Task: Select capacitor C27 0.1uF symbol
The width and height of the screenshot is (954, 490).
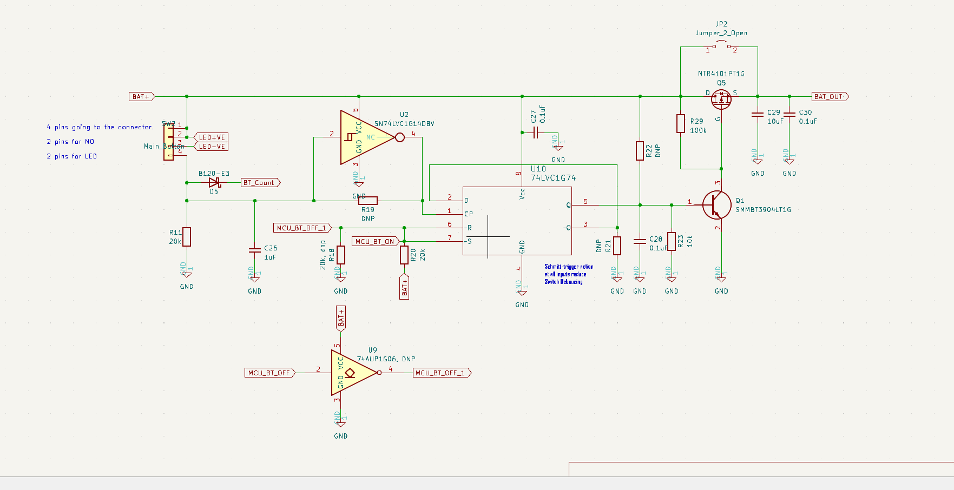Action: pyautogui.click(x=535, y=133)
